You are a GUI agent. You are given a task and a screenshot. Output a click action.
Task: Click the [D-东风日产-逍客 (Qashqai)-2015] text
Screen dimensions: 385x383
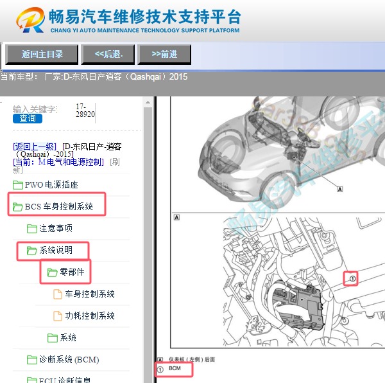tap(68, 150)
